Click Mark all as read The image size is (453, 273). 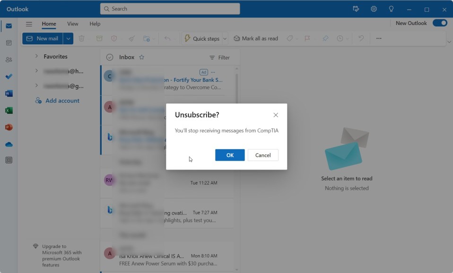(x=256, y=38)
